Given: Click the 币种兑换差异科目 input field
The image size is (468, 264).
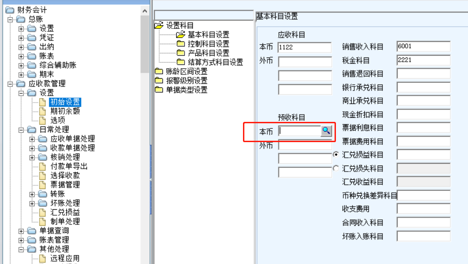Looking at the screenshot, I should click(423, 195).
